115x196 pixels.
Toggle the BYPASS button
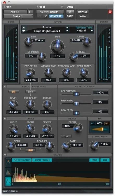click(83, 12)
